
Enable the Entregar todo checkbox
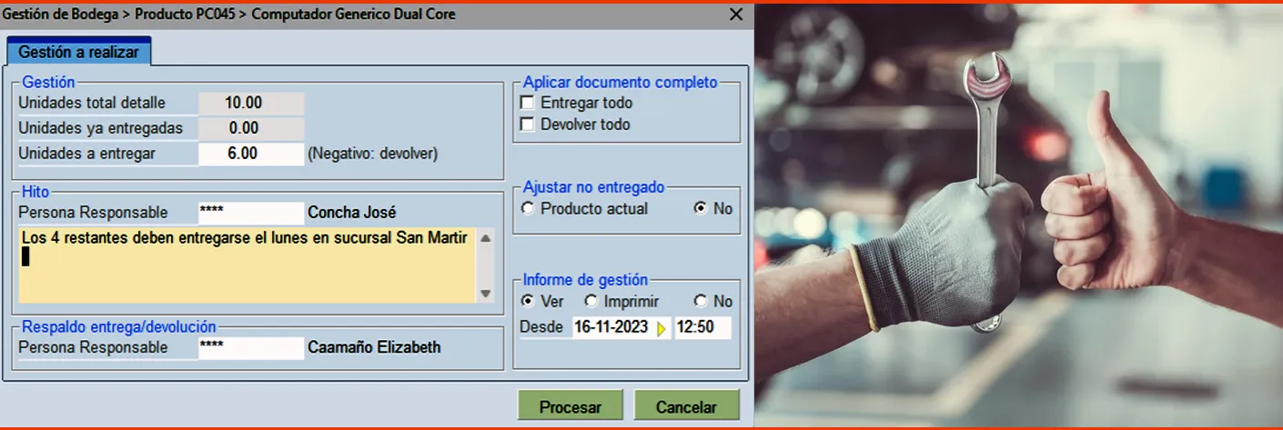coord(527,103)
